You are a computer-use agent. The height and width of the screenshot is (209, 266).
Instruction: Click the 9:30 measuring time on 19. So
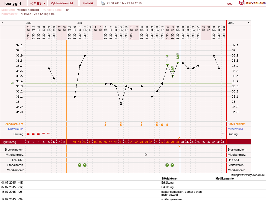(x=172, y=36)
